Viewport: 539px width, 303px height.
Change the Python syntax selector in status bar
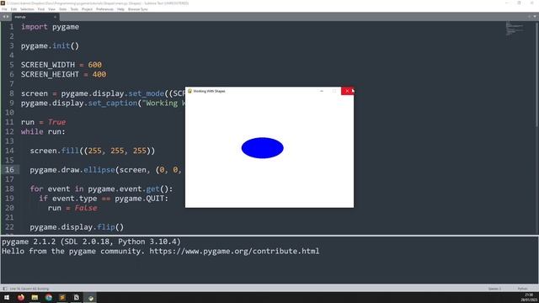click(522, 289)
